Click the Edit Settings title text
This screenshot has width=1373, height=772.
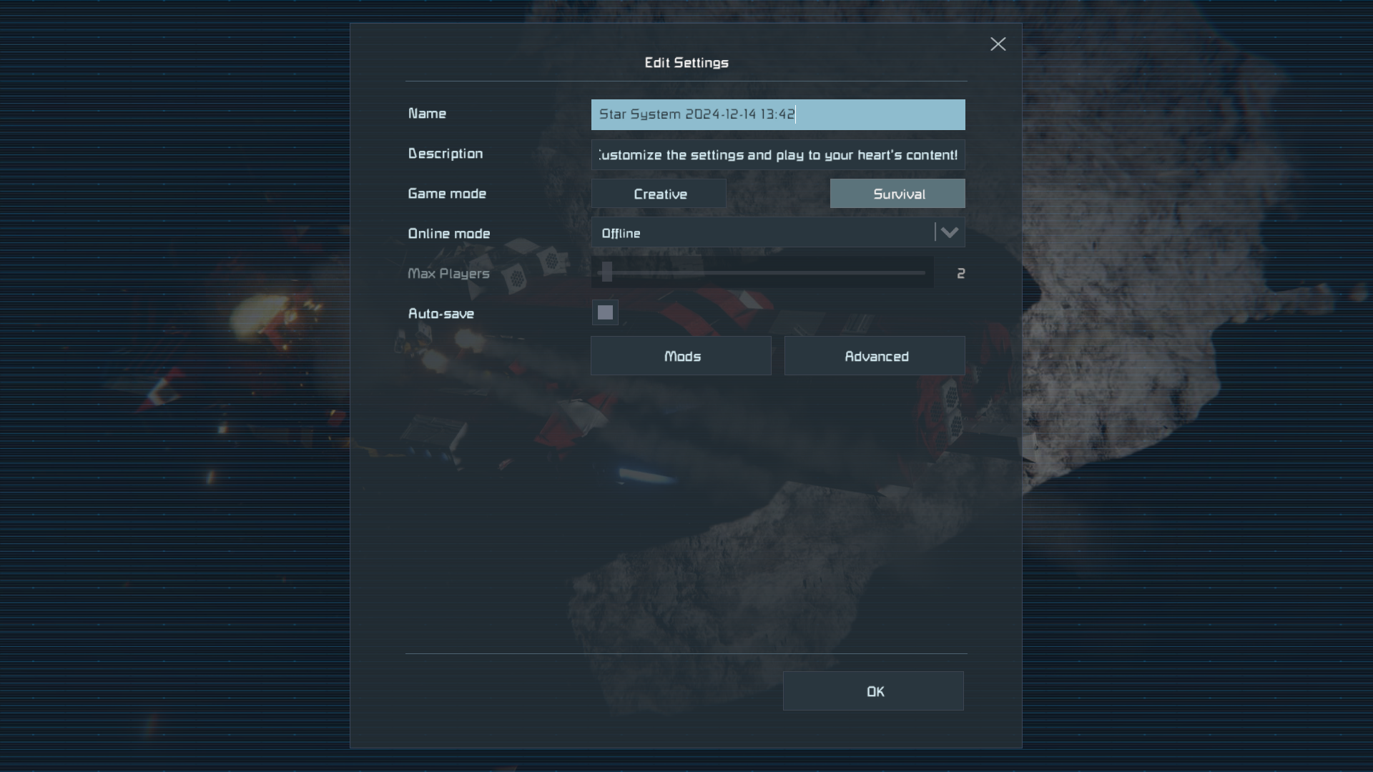686,63
